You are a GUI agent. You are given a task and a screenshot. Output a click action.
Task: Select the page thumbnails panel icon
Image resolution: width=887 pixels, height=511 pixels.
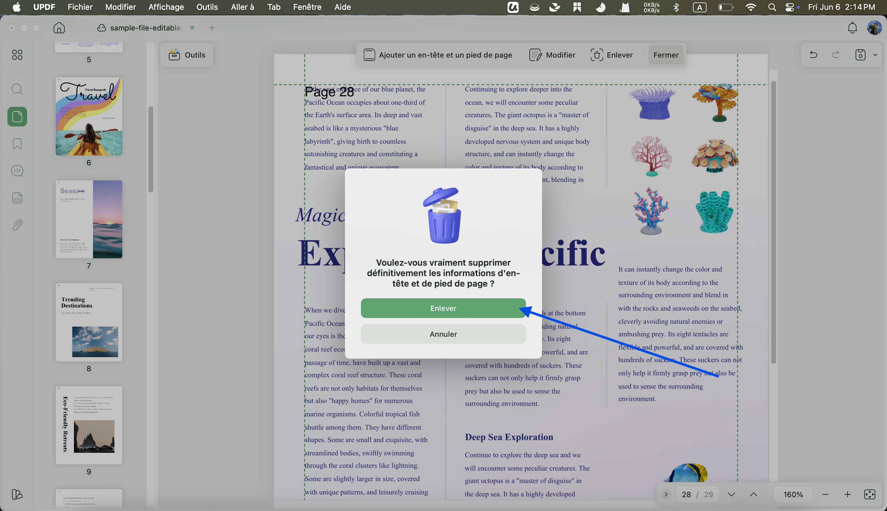point(17,117)
